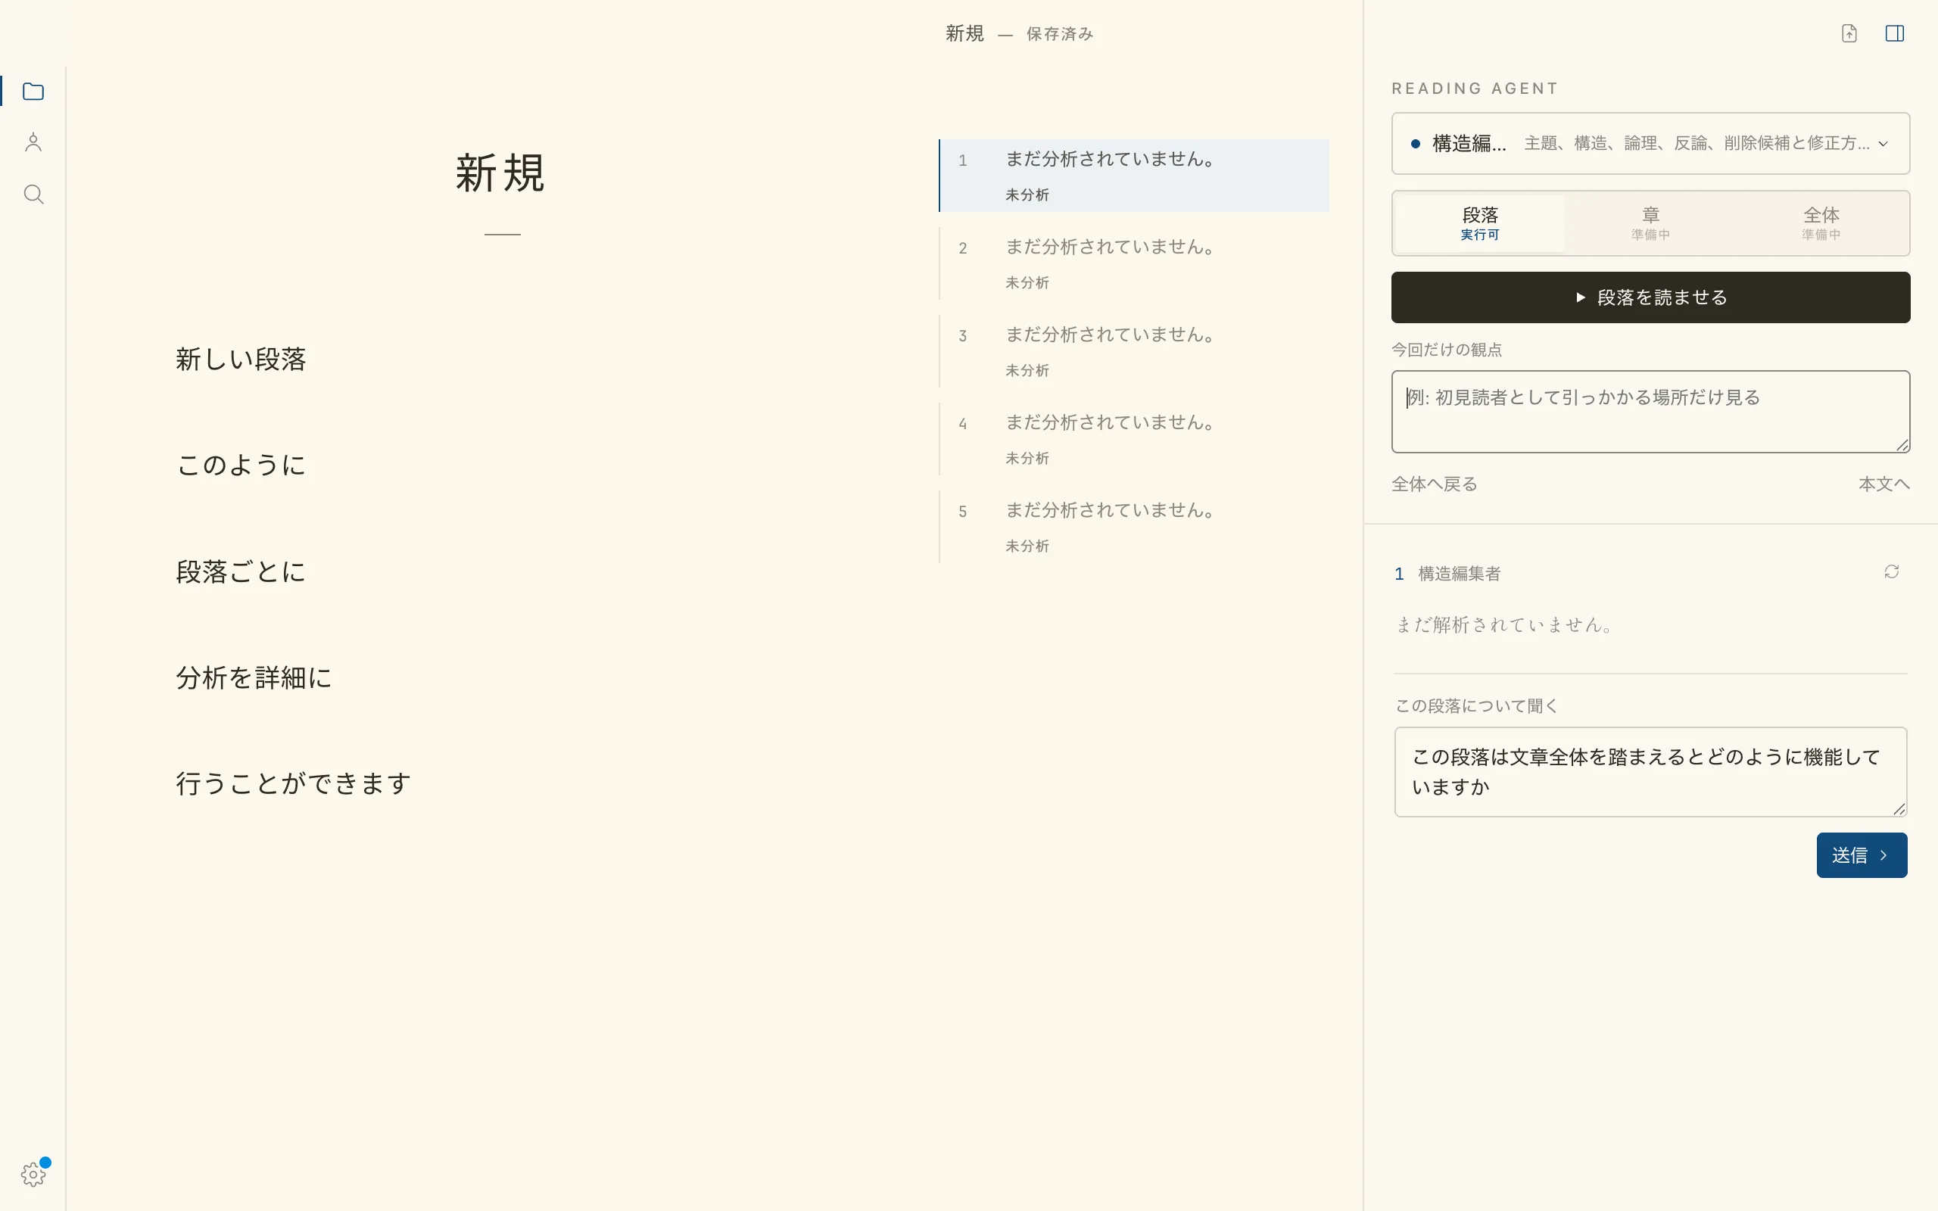Open the folder/files sidebar icon

pyautogui.click(x=33, y=92)
